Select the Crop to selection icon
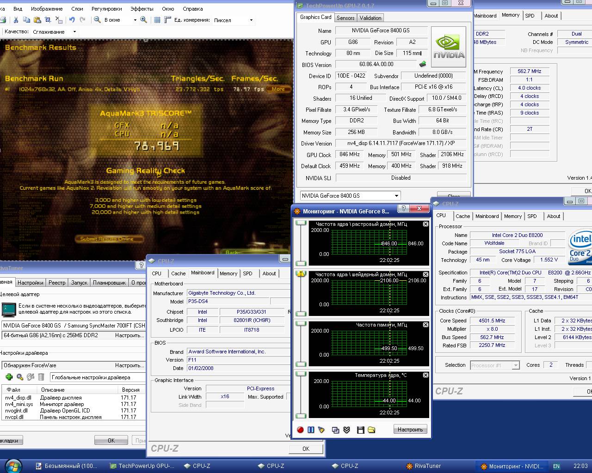 pyautogui.click(x=48, y=20)
